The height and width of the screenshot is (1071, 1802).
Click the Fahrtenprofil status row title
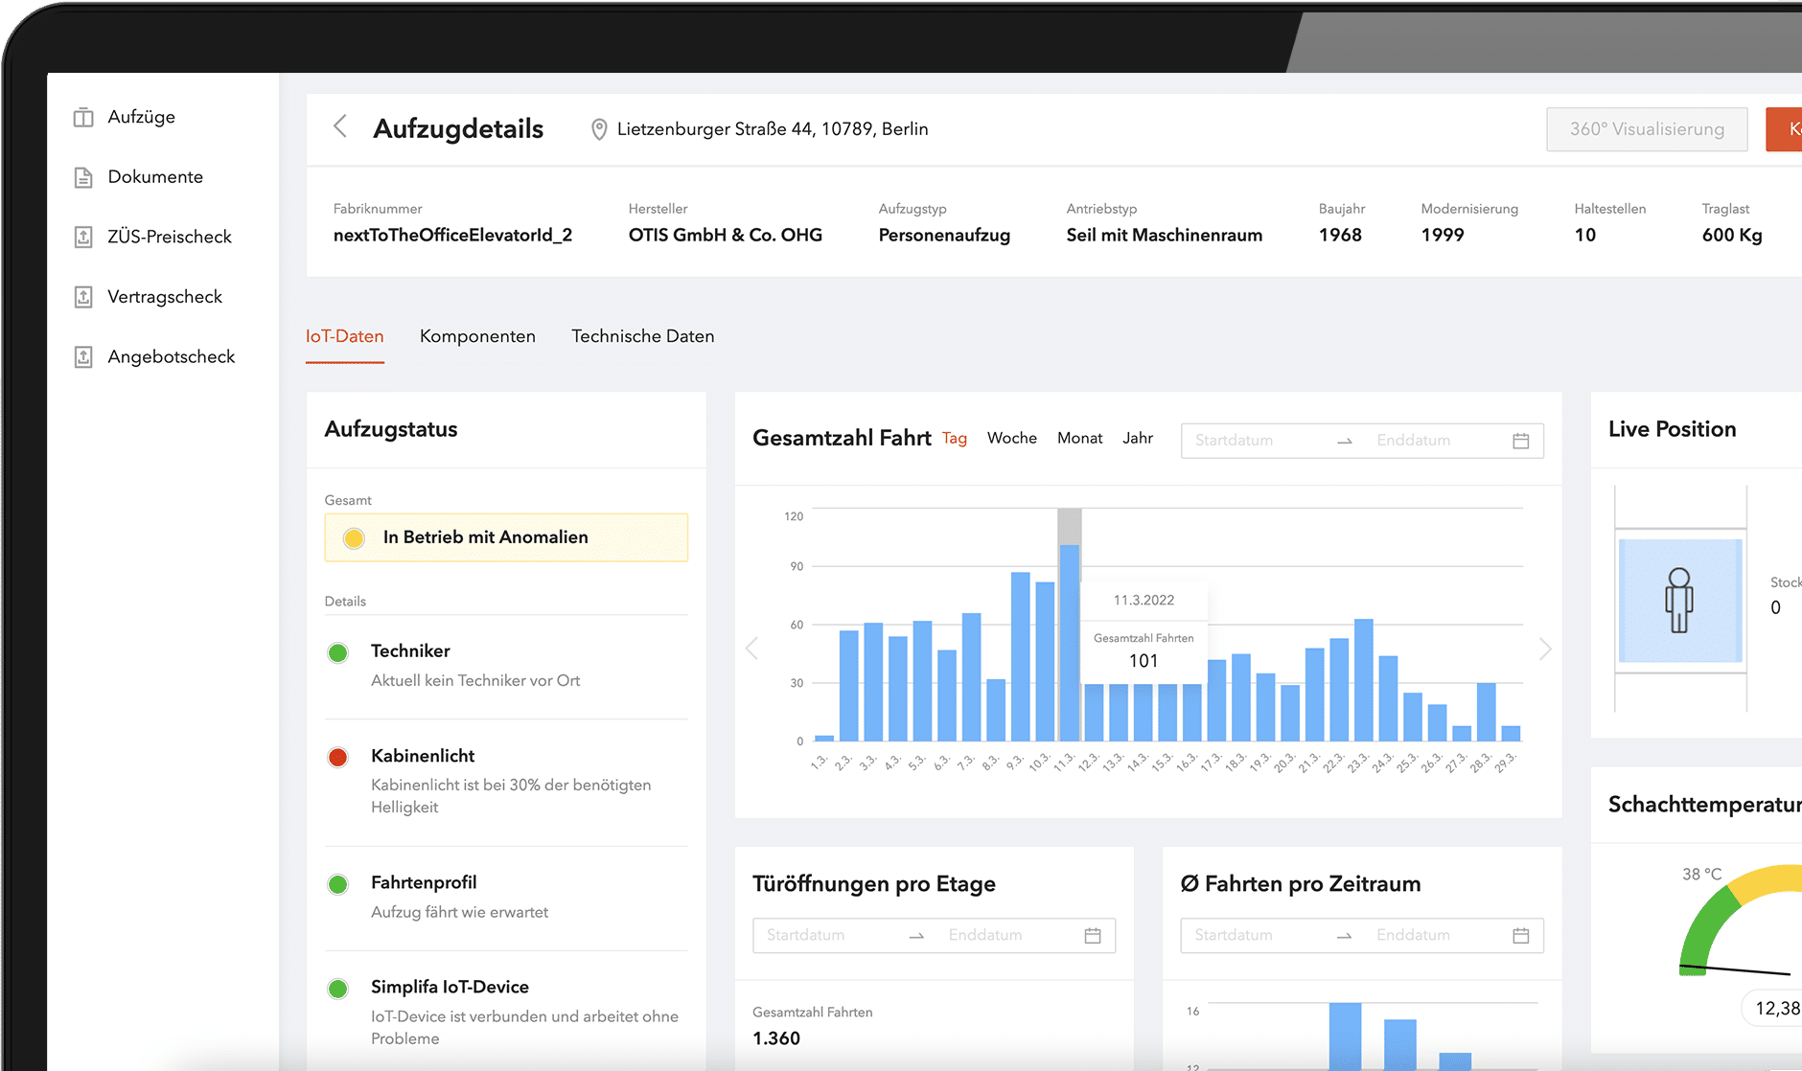tap(424, 882)
